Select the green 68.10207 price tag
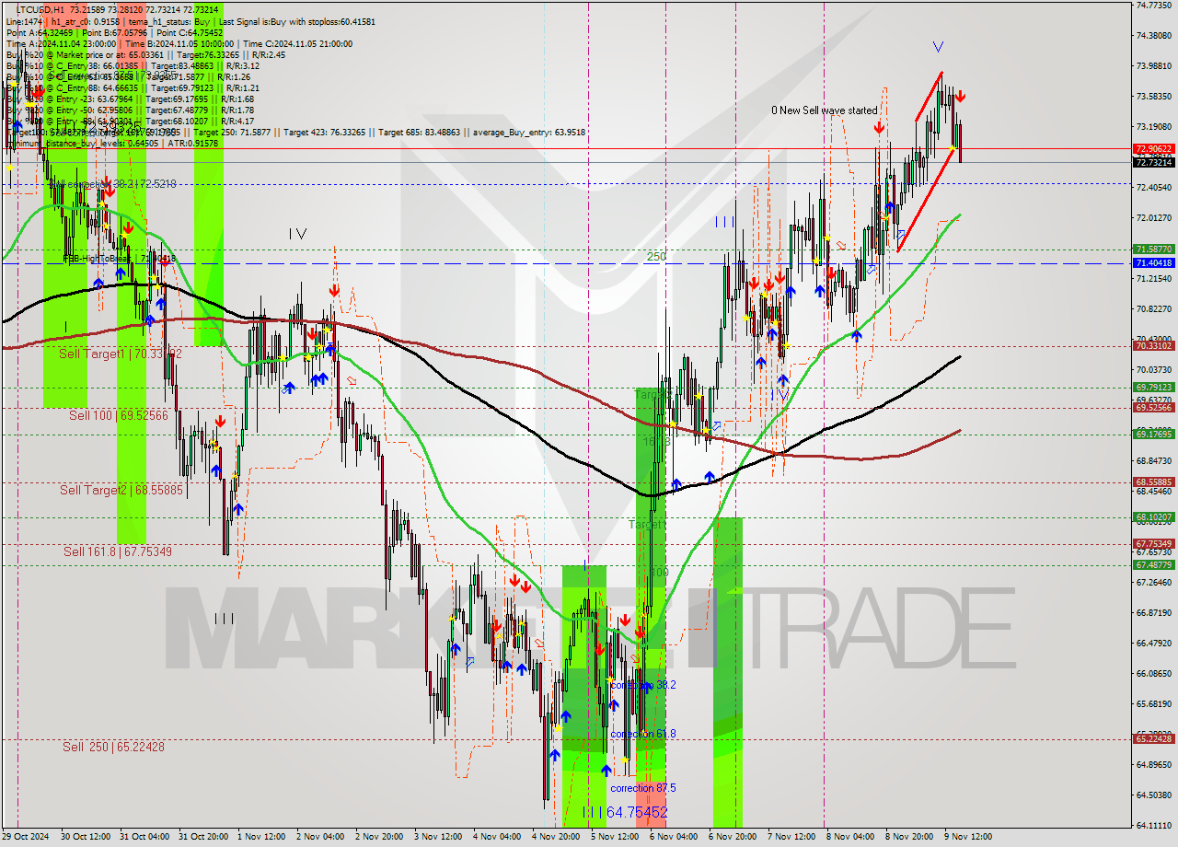 coord(1153,517)
